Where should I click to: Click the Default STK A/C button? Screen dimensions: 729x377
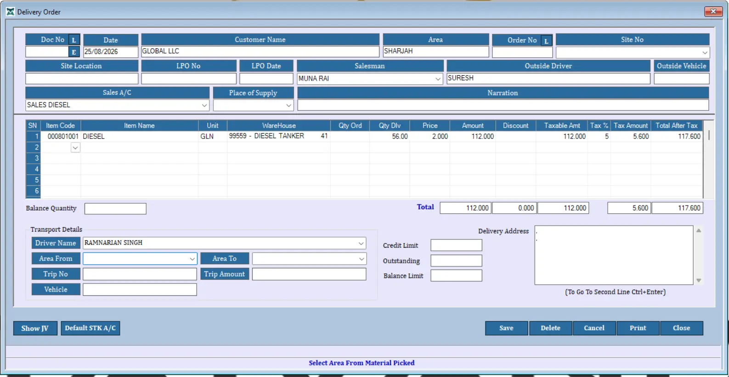[x=90, y=328]
